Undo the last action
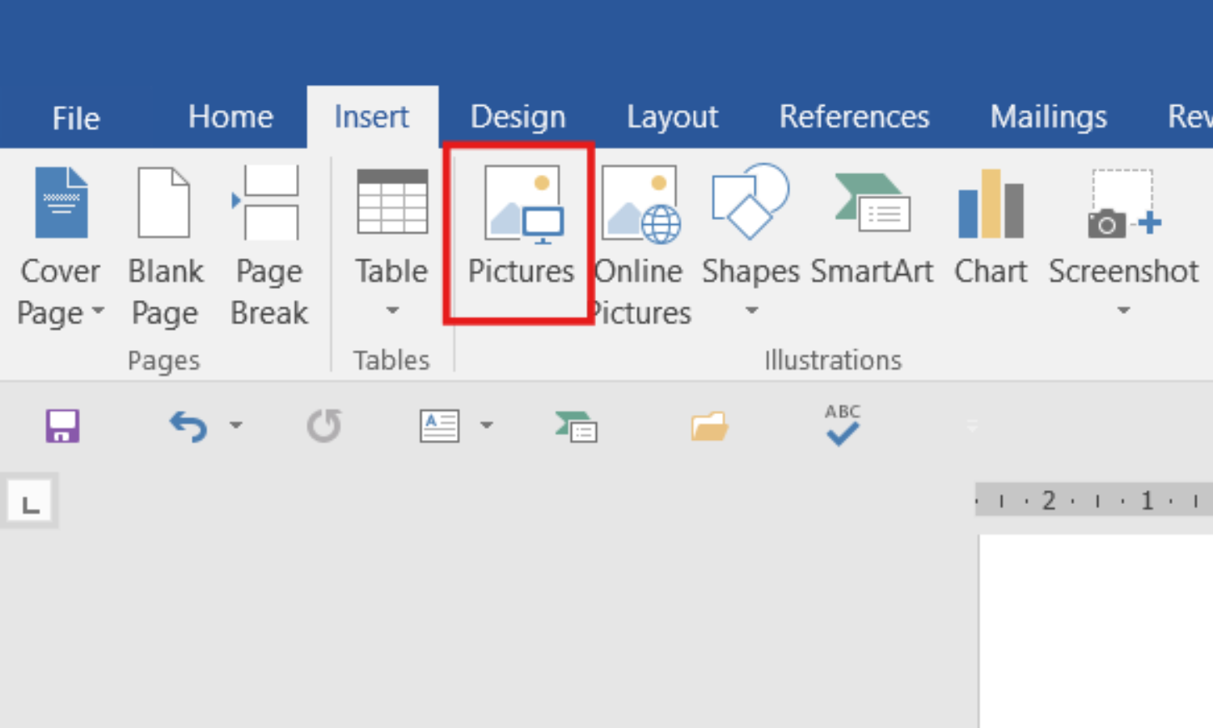 (188, 426)
